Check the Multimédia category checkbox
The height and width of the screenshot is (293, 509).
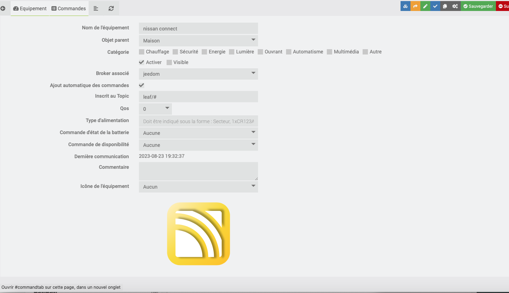[x=329, y=52]
